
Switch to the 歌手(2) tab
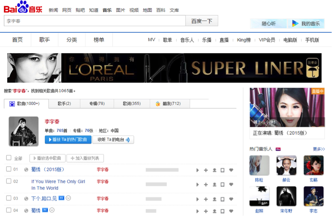[x=65, y=104]
